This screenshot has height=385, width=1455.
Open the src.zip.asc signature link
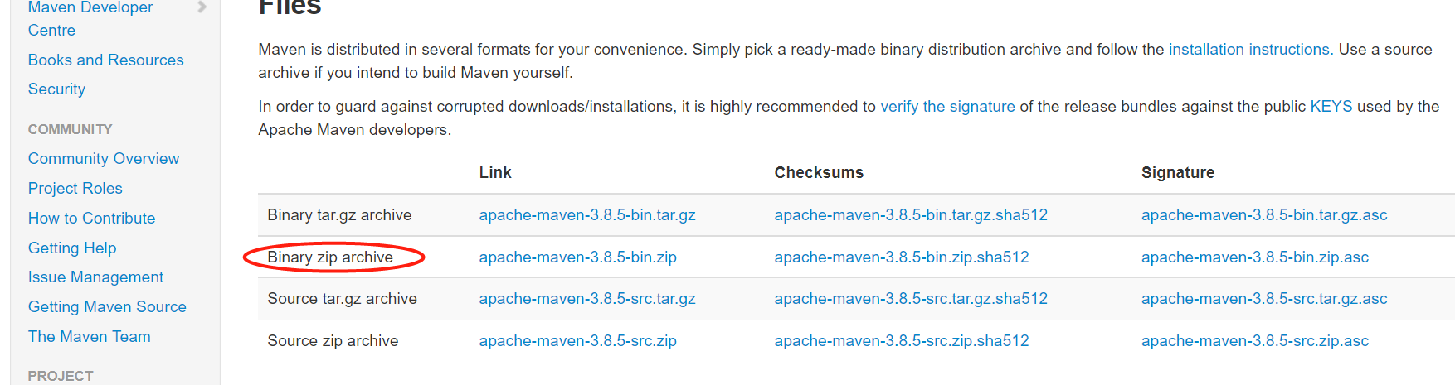1254,340
